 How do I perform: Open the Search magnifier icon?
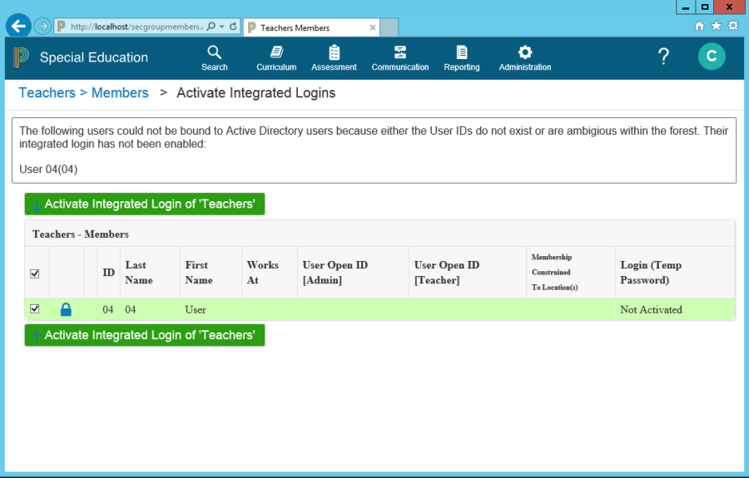pos(214,52)
